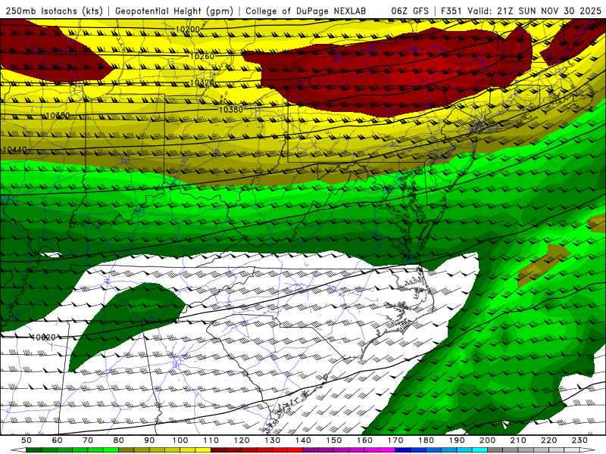Click the '06Z GFS' model run text
Viewport: 606px width, 454px height.
click(410, 11)
